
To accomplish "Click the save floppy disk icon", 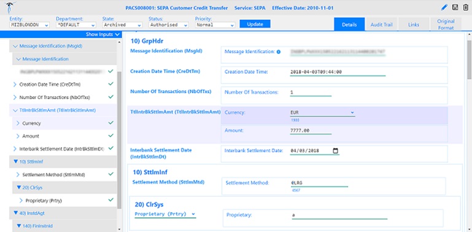I will pos(455,7).
